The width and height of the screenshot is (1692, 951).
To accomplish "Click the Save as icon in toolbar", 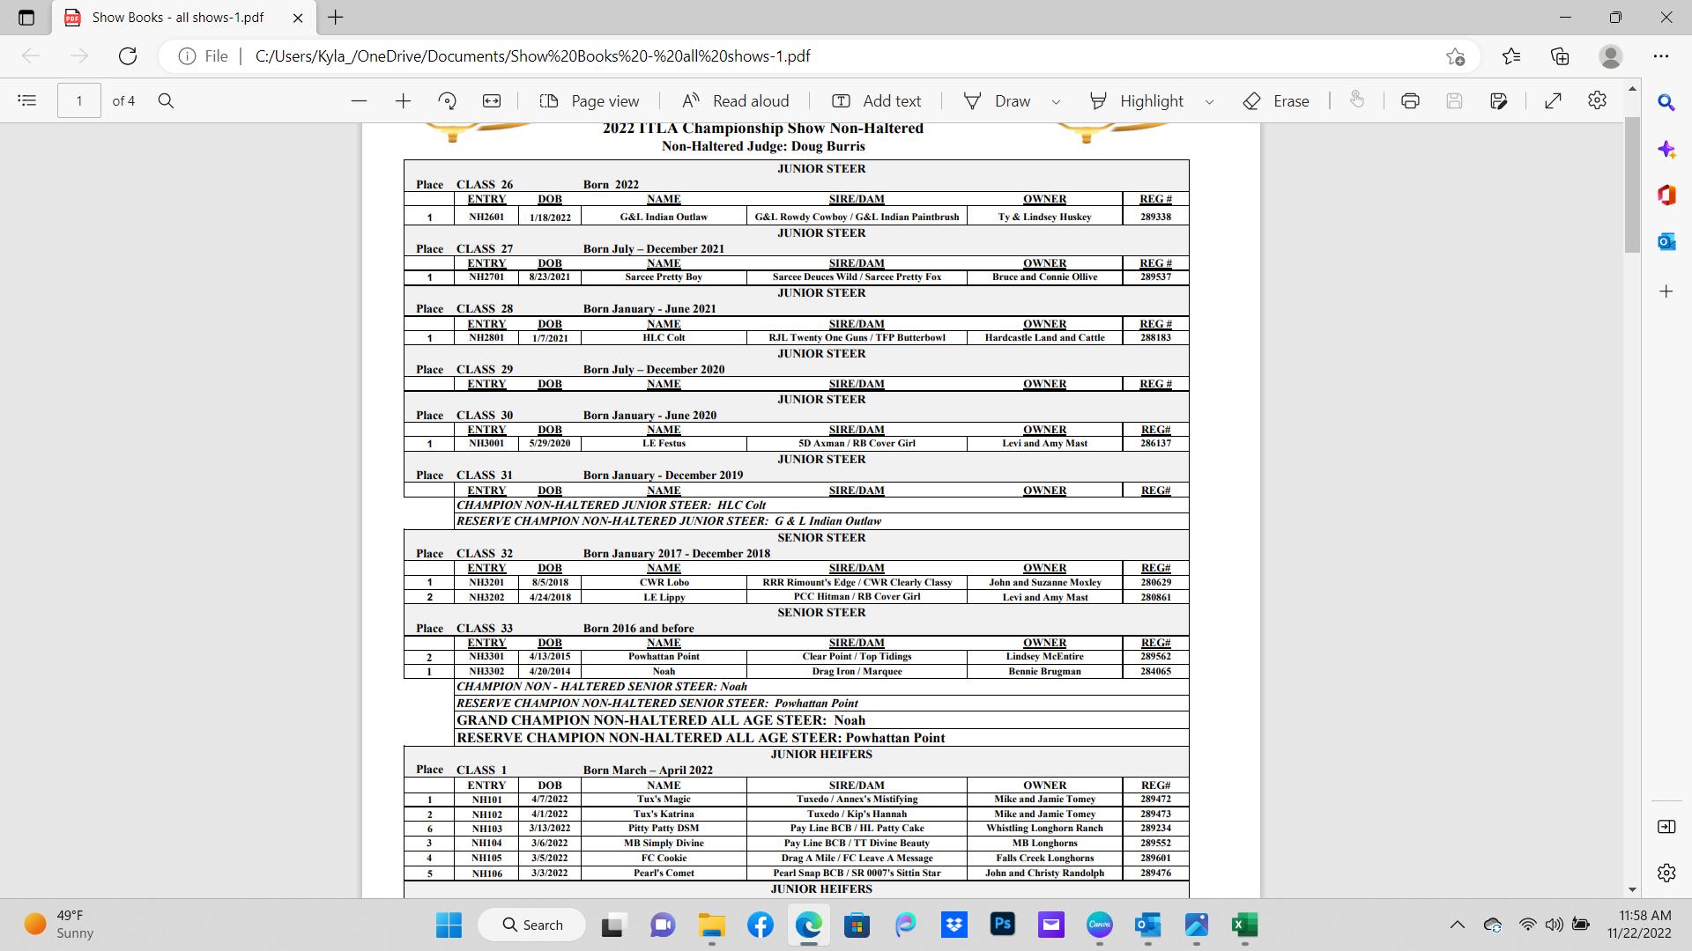I will click(x=1499, y=101).
